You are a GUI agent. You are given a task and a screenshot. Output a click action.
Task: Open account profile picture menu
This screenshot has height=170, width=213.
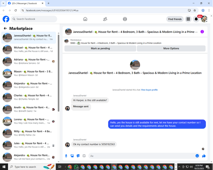204,19
